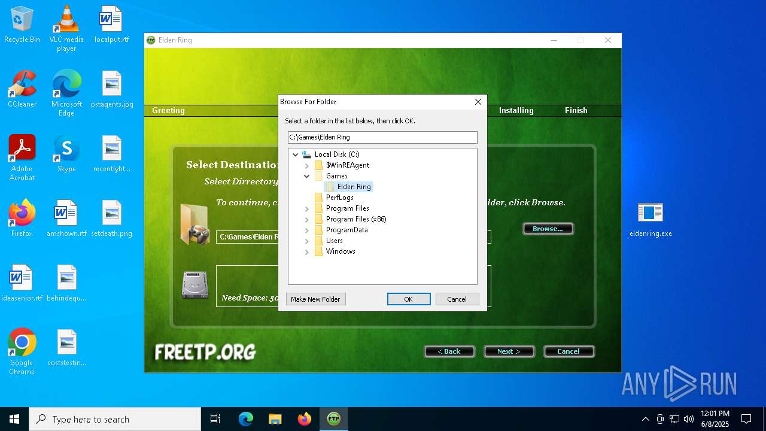Click the taskbar clock and date
This screenshot has width=766, height=431.
click(x=715, y=419)
